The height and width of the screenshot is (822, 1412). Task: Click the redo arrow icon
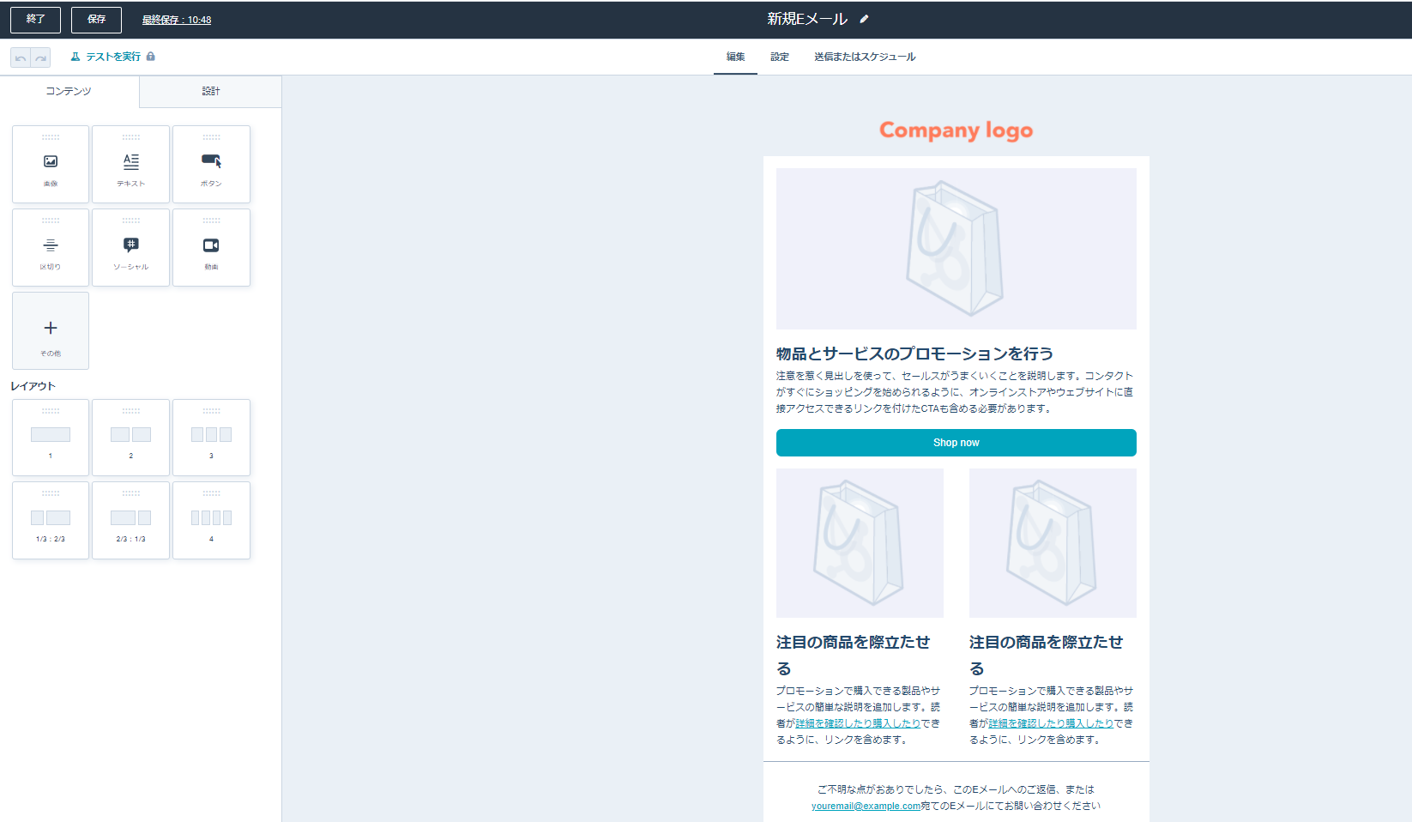coord(40,57)
